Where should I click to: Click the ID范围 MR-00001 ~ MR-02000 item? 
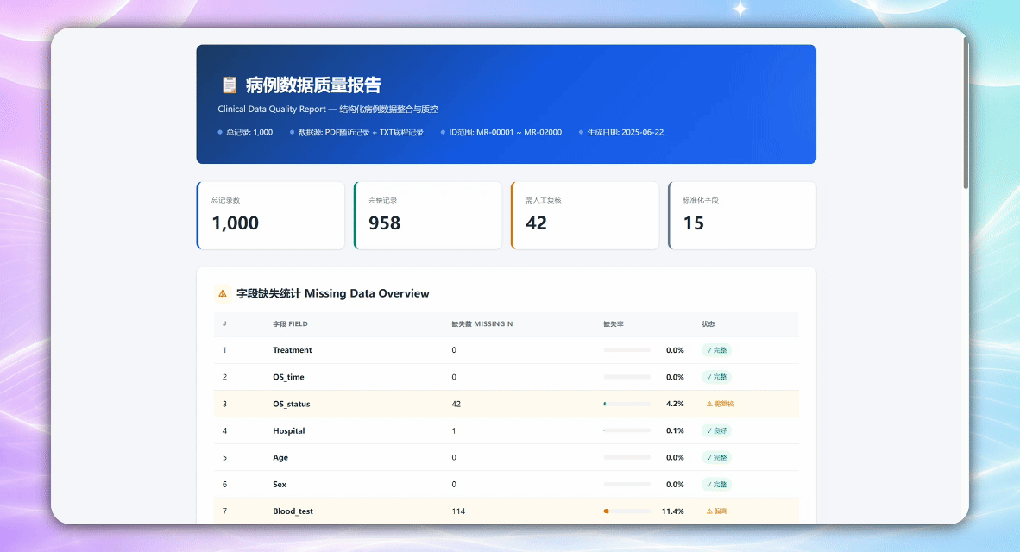[501, 132]
